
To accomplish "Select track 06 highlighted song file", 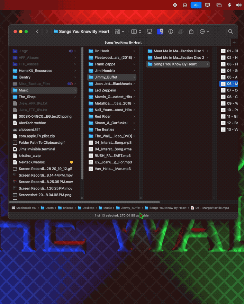I will pyautogui.click(x=229, y=84).
